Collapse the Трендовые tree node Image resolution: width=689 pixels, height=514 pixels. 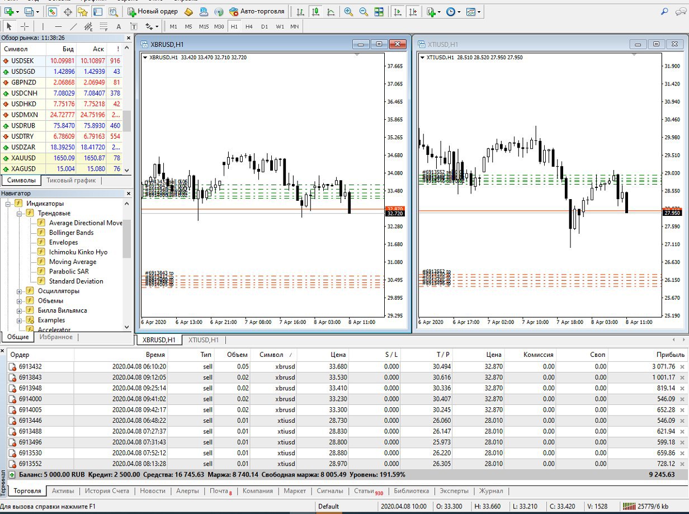click(19, 213)
